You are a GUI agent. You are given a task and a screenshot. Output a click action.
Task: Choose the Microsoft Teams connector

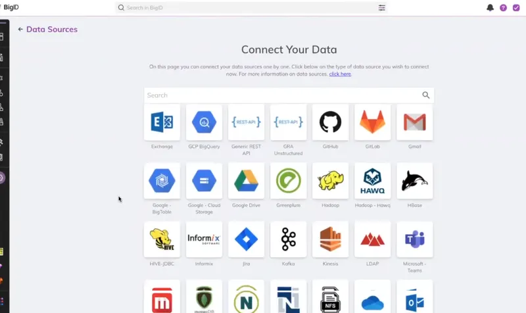415,239
